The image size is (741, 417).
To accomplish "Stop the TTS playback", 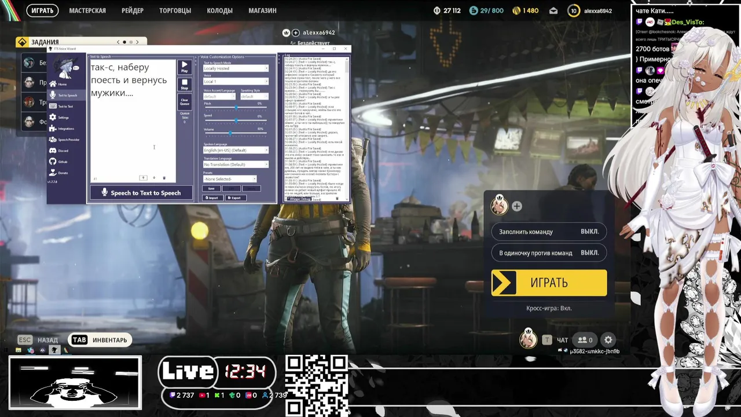I will point(184,85).
